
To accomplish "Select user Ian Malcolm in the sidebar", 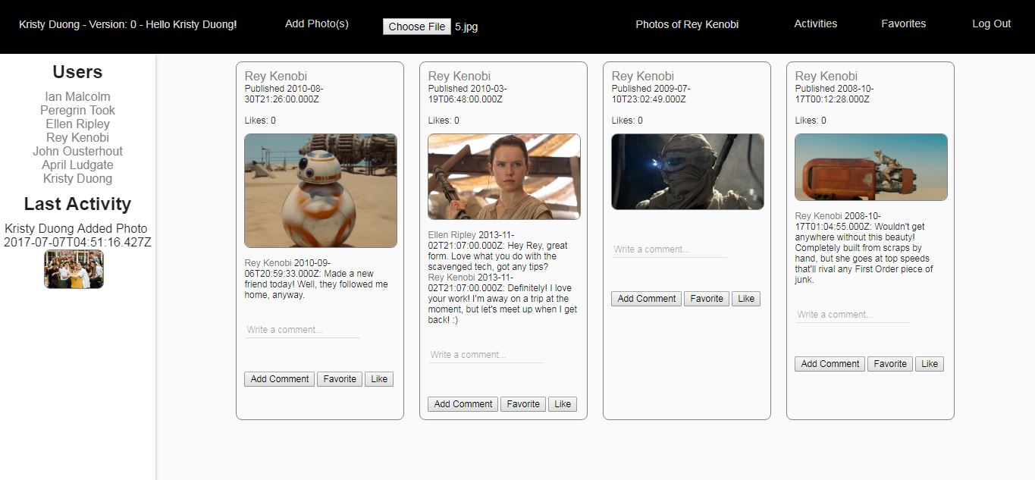I will (77, 97).
